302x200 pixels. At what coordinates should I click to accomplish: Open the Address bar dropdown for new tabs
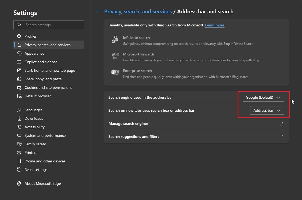pyautogui.click(x=267, y=110)
